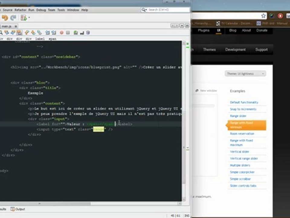Image resolution: width=290 pixels, height=218 pixels.
Task: Open 'Default functionality' slider example
Action: pyautogui.click(x=244, y=102)
